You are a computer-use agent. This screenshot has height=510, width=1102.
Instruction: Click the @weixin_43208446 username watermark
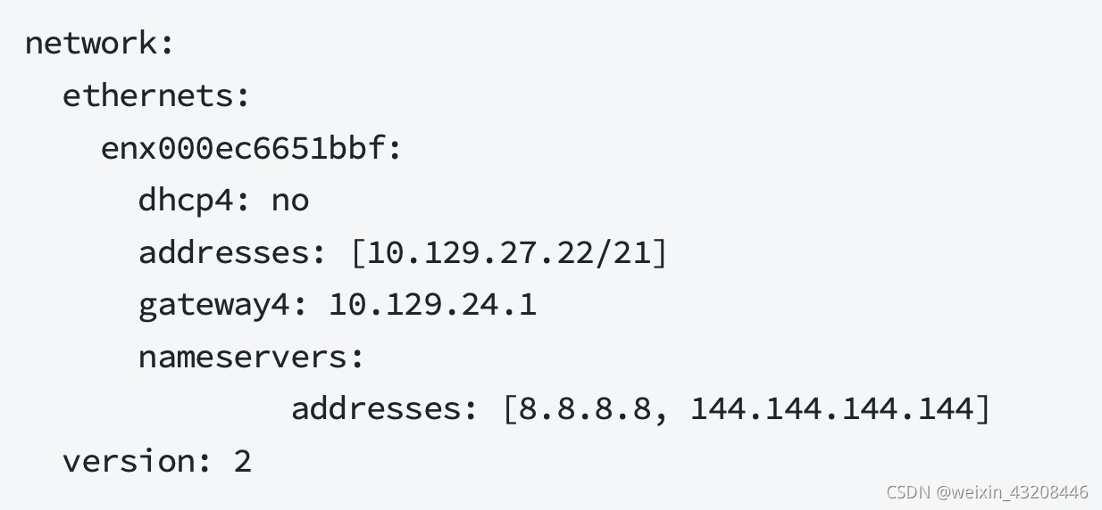click(x=1012, y=492)
